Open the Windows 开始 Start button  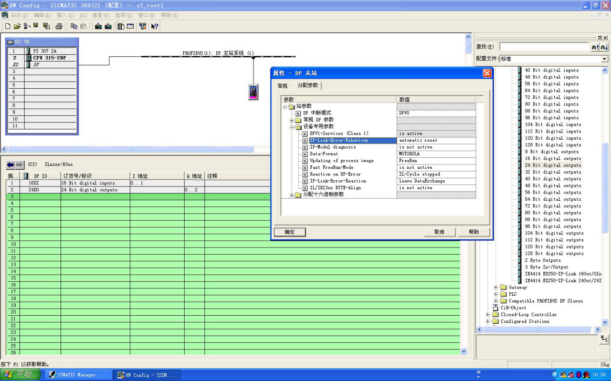pyautogui.click(x=20, y=375)
